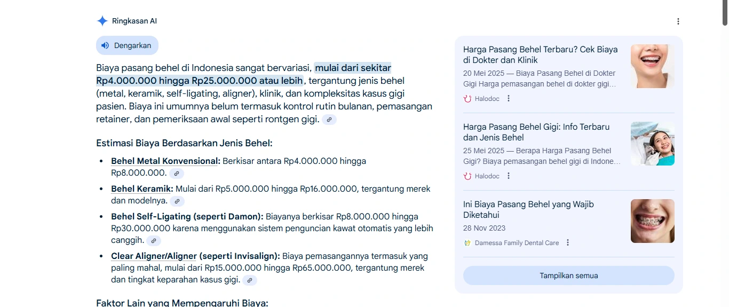Image resolution: width=729 pixels, height=307 pixels.
Task: Click the highlighted 'mulai dari sekitar Rp4.000.000' text
Action: pos(243,74)
